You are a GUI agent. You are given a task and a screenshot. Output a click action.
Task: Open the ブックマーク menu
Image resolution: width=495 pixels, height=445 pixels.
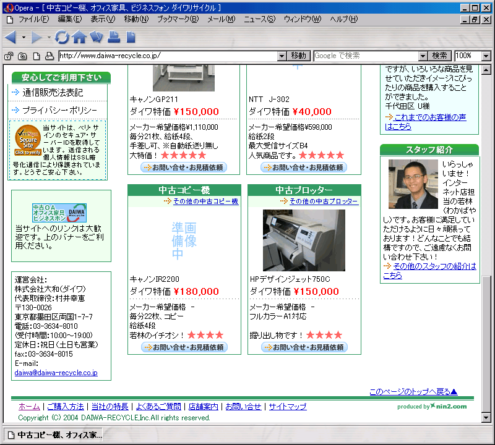178,20
